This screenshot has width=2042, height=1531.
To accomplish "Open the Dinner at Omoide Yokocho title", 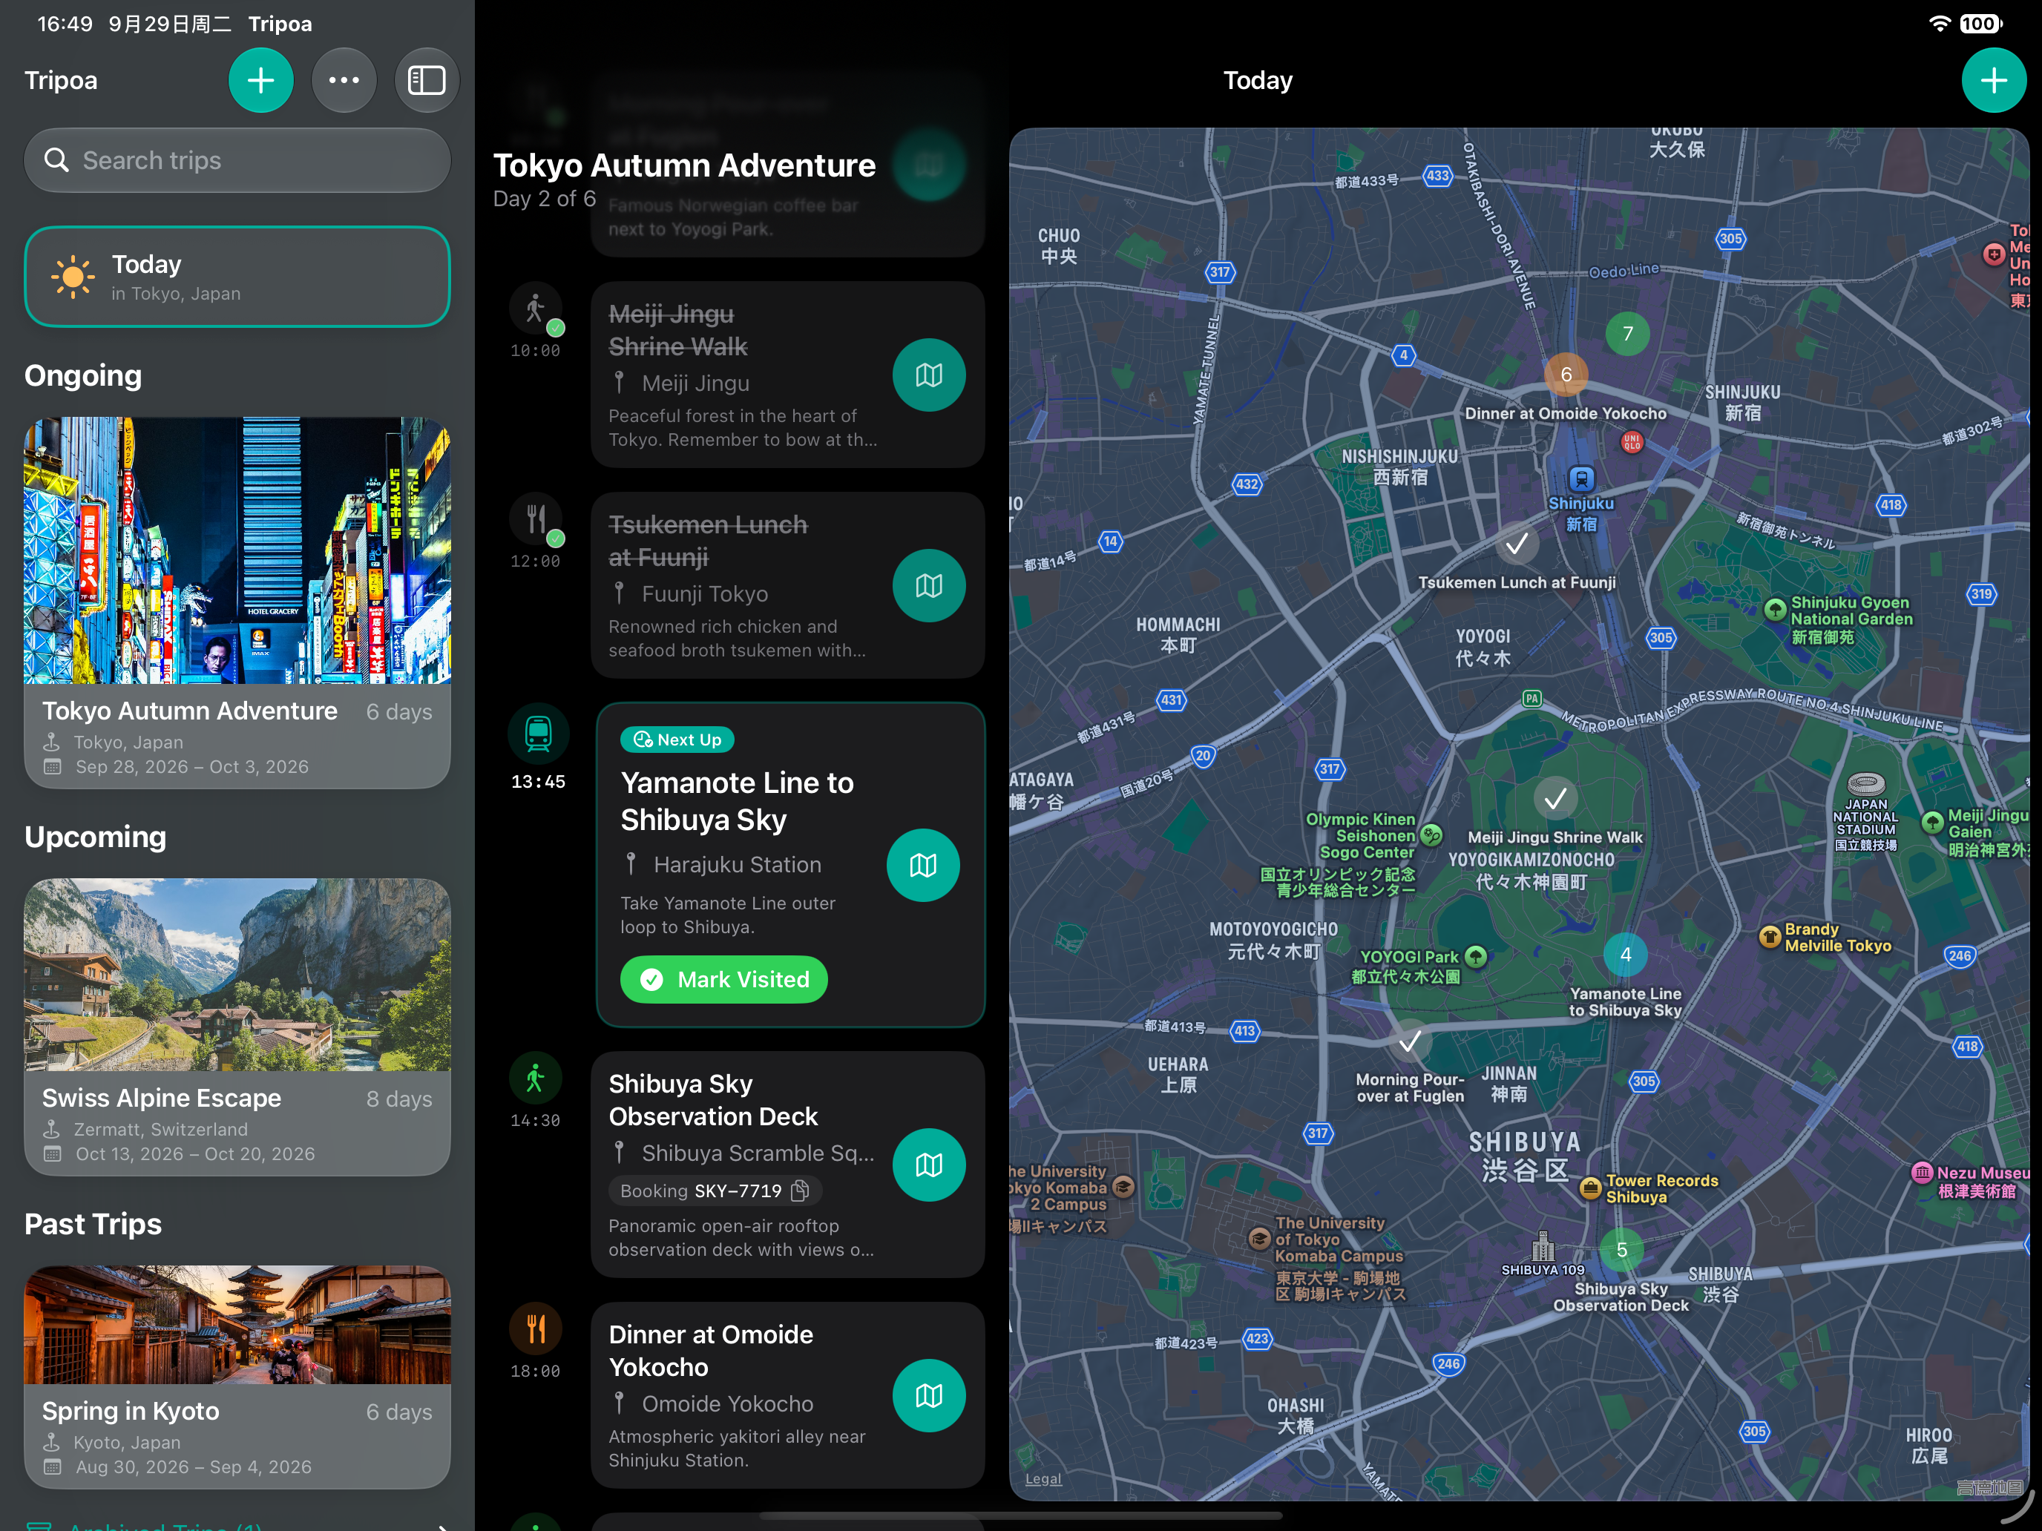I will [711, 1351].
